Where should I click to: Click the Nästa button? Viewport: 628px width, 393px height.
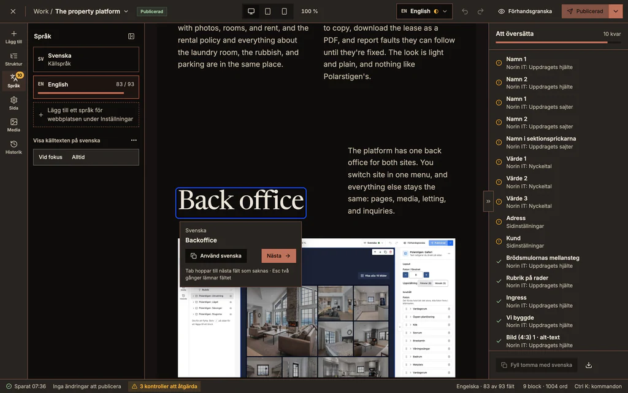(x=279, y=256)
